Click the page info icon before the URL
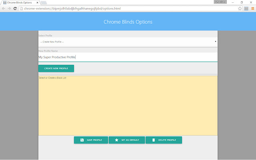The image size is (256, 160). click(21, 8)
